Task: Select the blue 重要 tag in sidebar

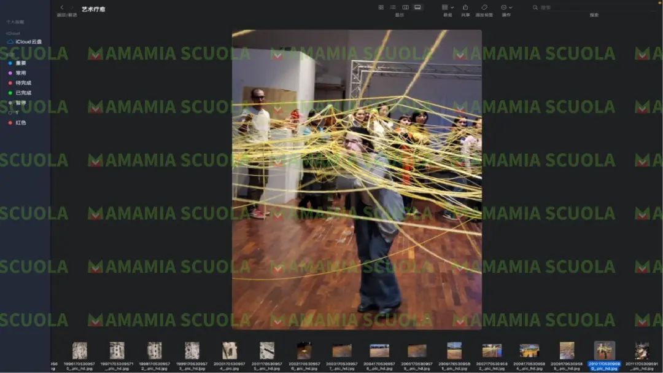Action: (x=17, y=63)
